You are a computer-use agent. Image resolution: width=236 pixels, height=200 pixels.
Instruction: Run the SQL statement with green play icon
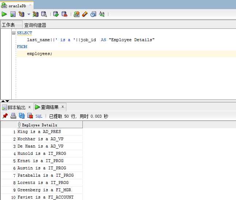[x=4, y=14]
